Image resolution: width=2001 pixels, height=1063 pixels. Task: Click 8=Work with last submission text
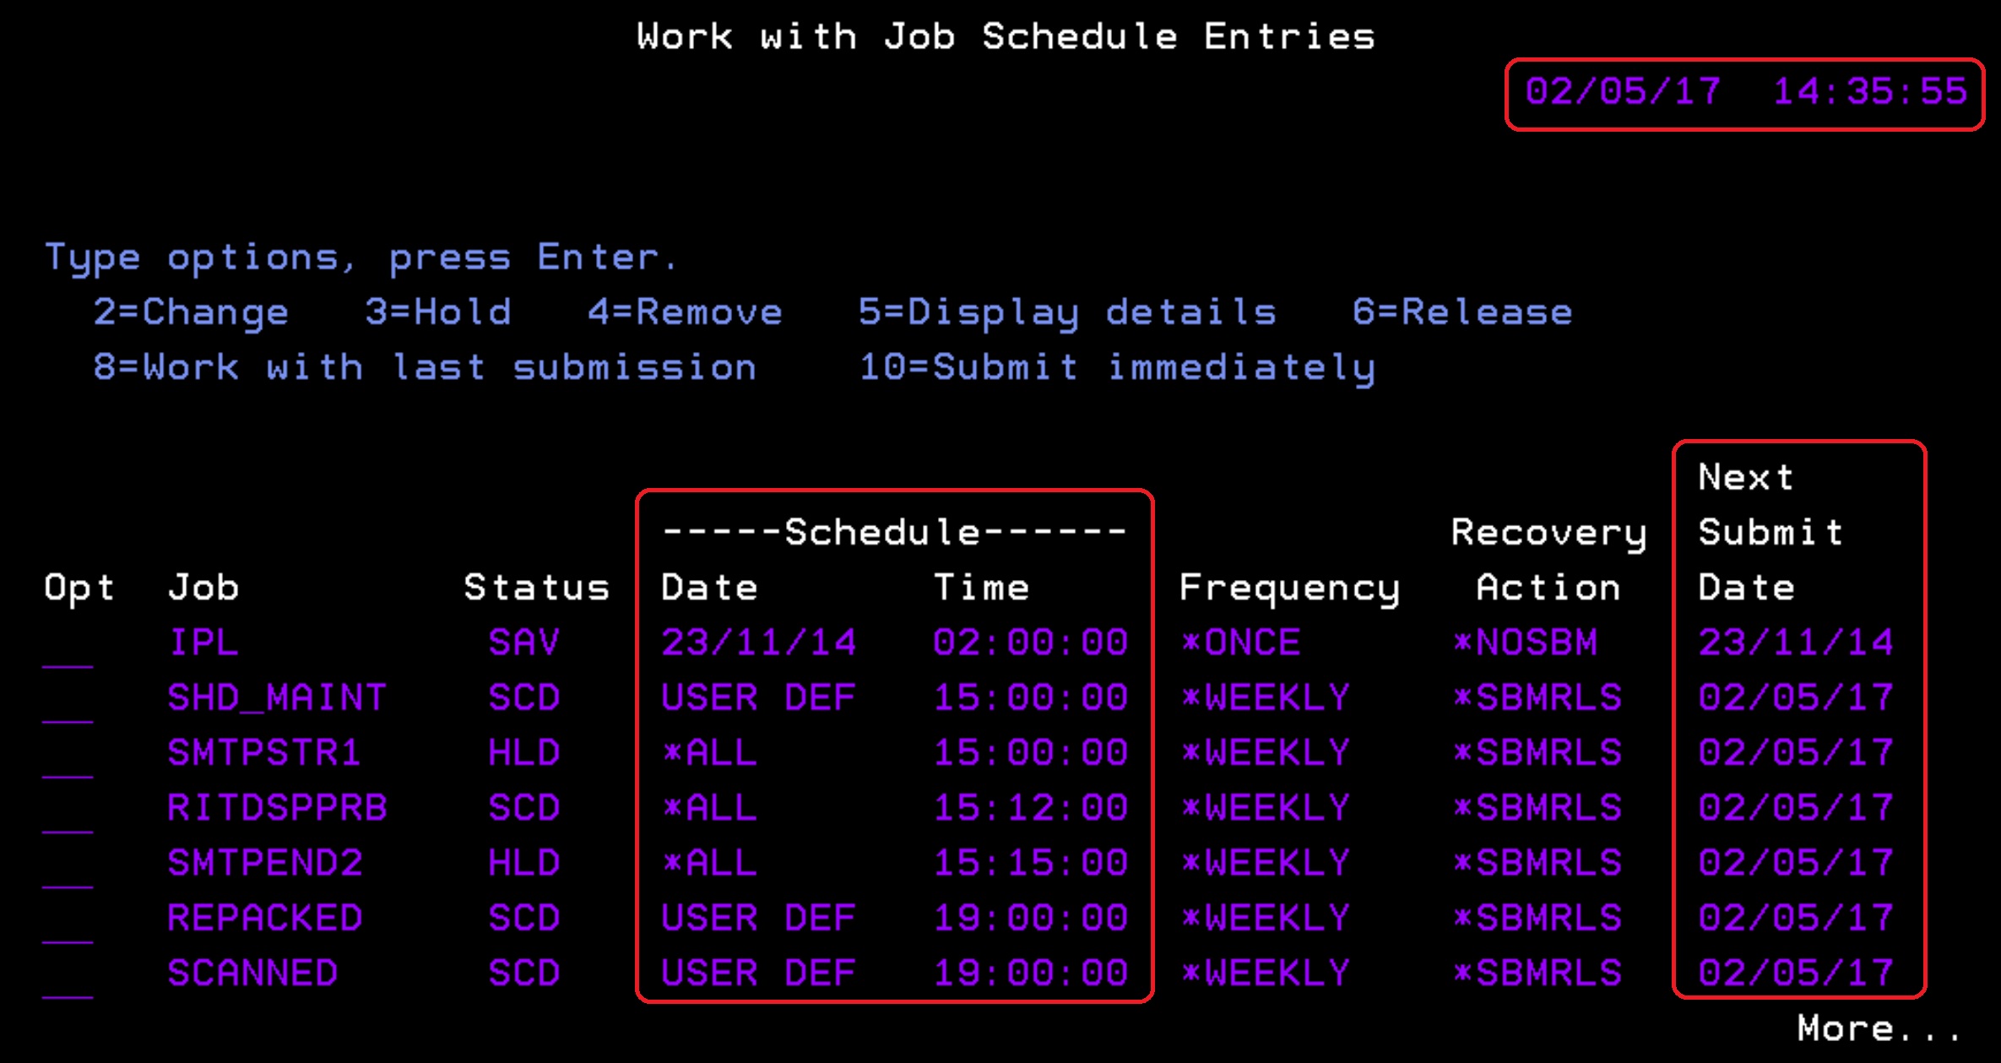pos(425,368)
